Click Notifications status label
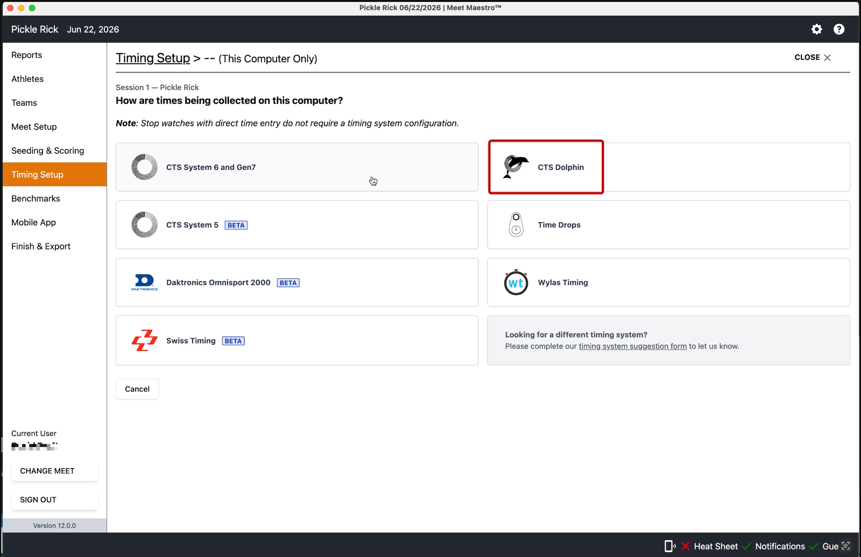Screen dimensions: 861x557 click(780, 546)
